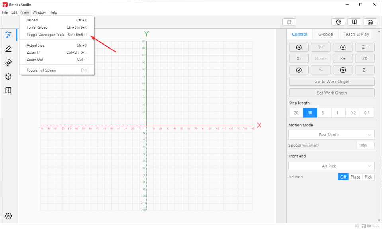
Task: Click the right panel scrollbar down arrow
Action: [379, 220]
